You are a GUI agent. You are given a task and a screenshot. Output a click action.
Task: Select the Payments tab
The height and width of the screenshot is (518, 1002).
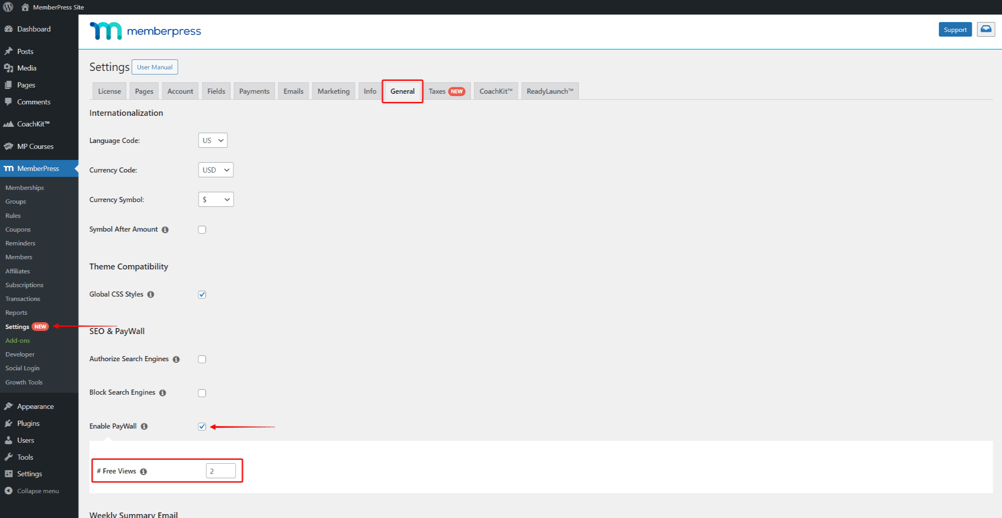click(254, 91)
